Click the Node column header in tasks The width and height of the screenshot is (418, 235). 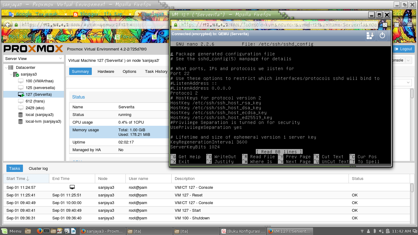click(110, 178)
